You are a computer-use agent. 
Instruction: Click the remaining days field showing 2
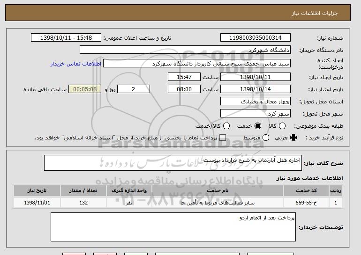tap(134, 89)
